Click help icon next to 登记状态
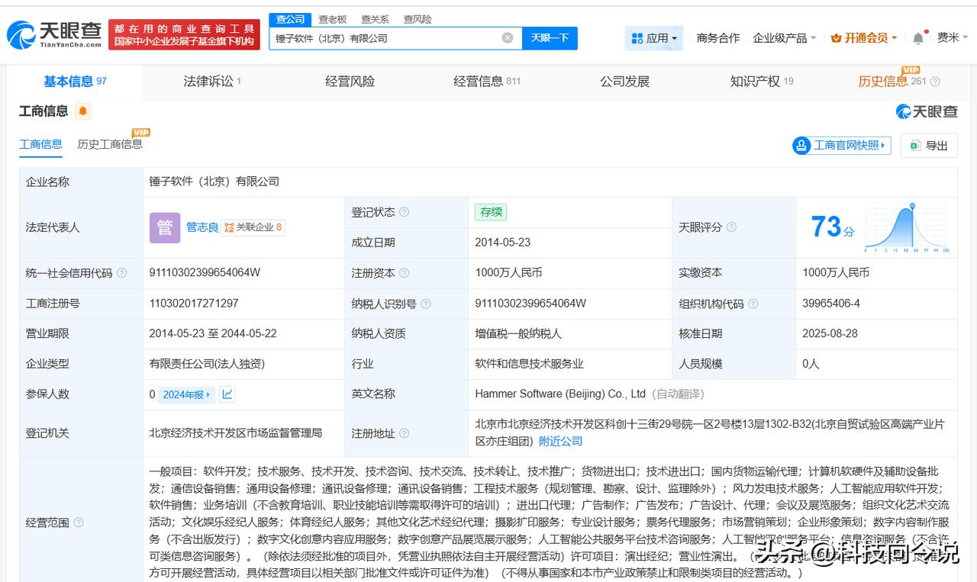 [404, 212]
